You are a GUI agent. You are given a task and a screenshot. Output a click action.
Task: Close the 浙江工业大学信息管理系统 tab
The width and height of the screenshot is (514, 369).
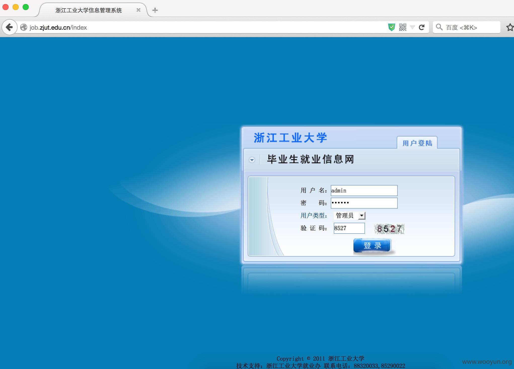(138, 10)
